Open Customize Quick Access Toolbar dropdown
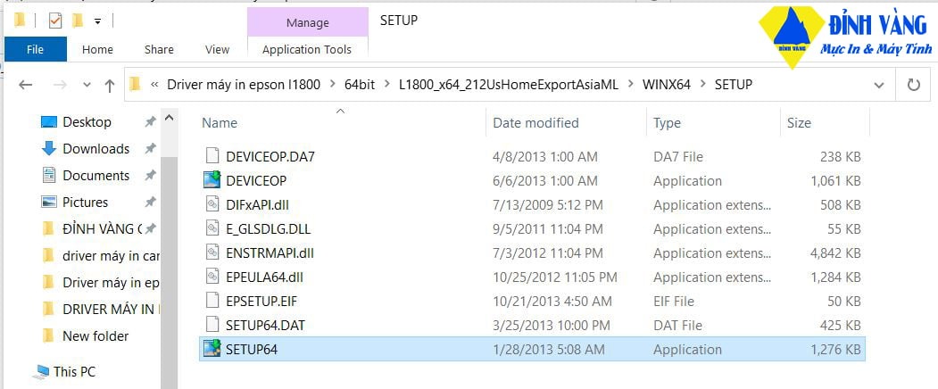This screenshot has height=389, width=938. (x=97, y=21)
